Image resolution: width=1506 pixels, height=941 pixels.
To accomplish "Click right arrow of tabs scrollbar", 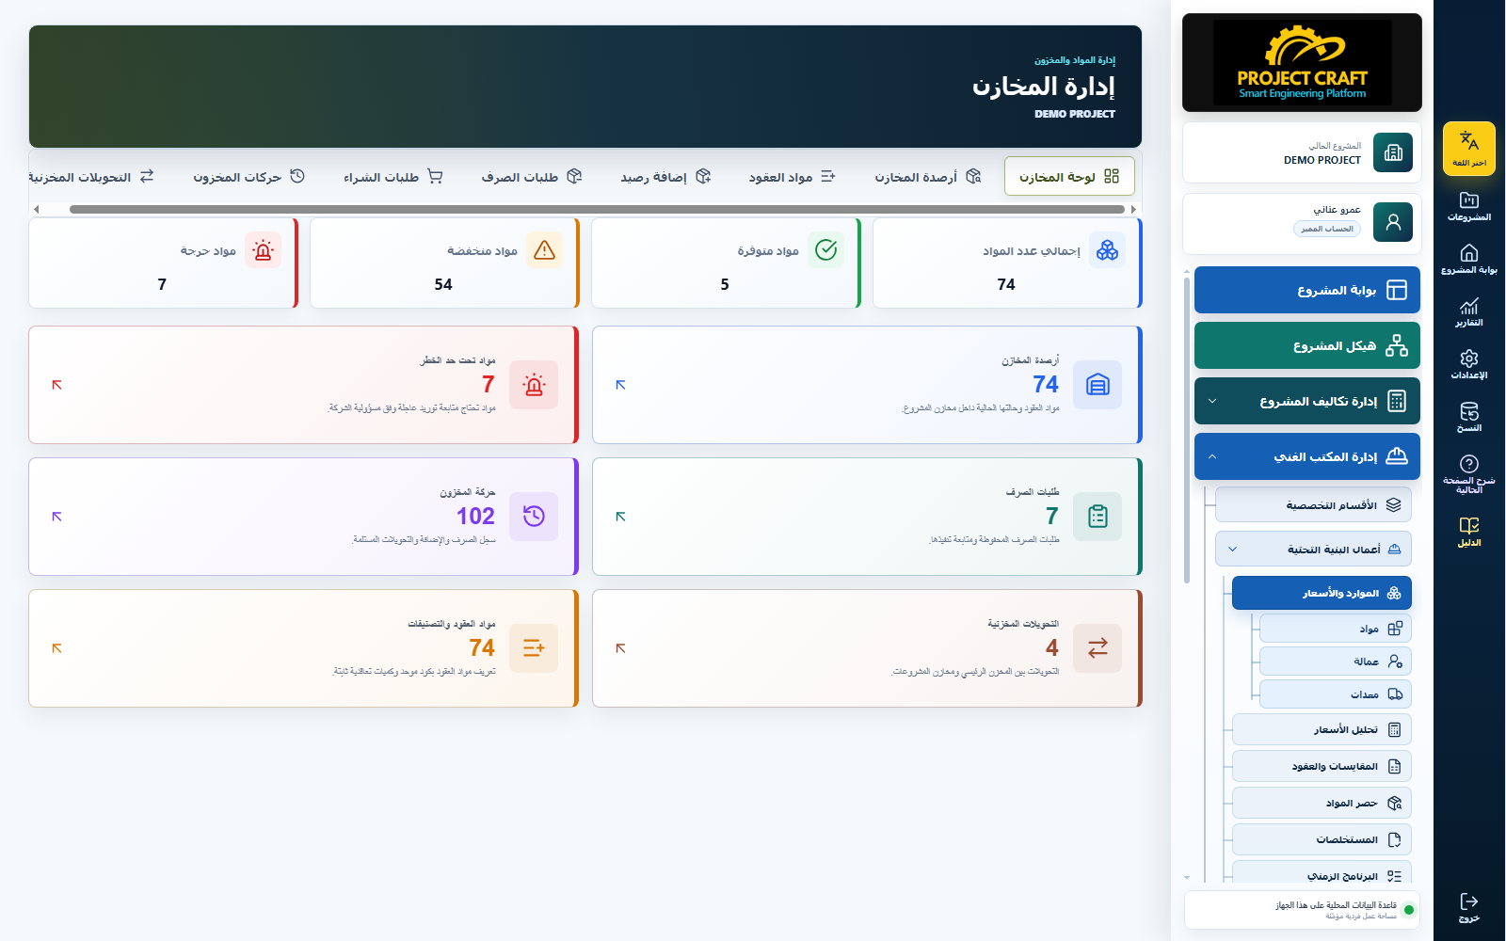I will (x=1133, y=209).
